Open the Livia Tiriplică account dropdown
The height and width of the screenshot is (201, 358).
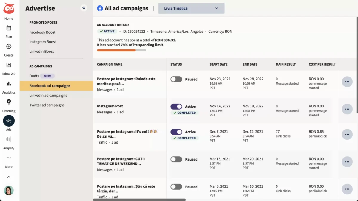191,8
